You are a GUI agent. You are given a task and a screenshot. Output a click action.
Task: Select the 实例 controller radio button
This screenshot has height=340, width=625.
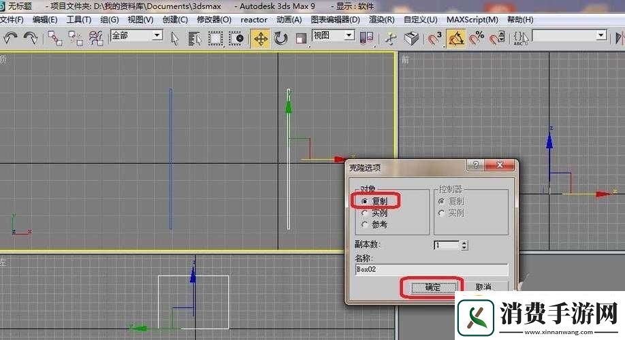click(441, 214)
